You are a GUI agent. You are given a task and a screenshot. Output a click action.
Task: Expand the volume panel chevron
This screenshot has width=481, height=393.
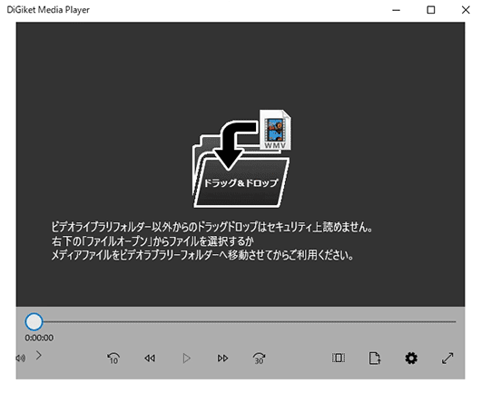(39, 356)
